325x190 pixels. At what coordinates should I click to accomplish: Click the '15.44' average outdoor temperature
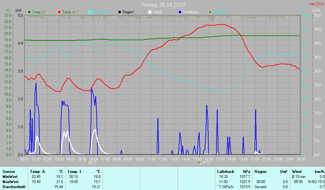59,187
